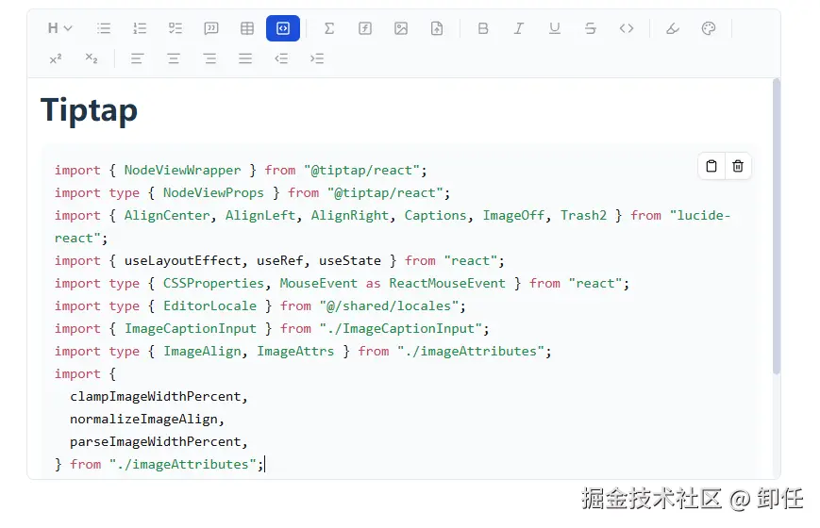Click the "useLayoutEffect" identifier
The height and width of the screenshot is (528, 820).
182,261
